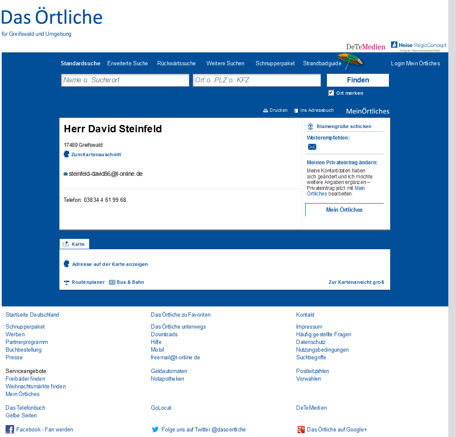Viewport: 456px width, 437px height.
Task: Click Das Örtliche unterwegs
Action: click(x=178, y=326)
